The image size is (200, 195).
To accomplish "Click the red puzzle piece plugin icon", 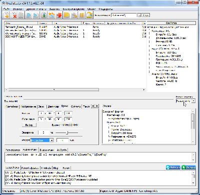I will click(59, 15).
